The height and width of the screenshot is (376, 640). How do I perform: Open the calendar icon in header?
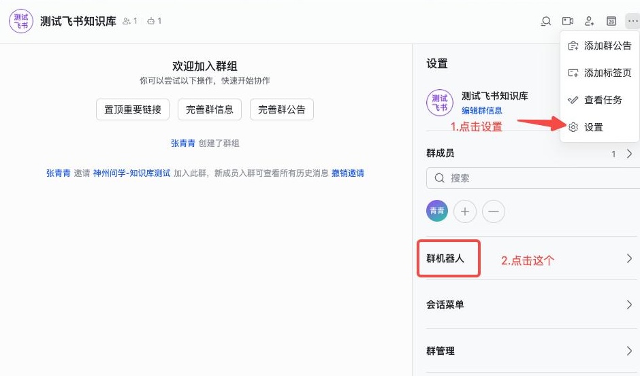coord(611,21)
